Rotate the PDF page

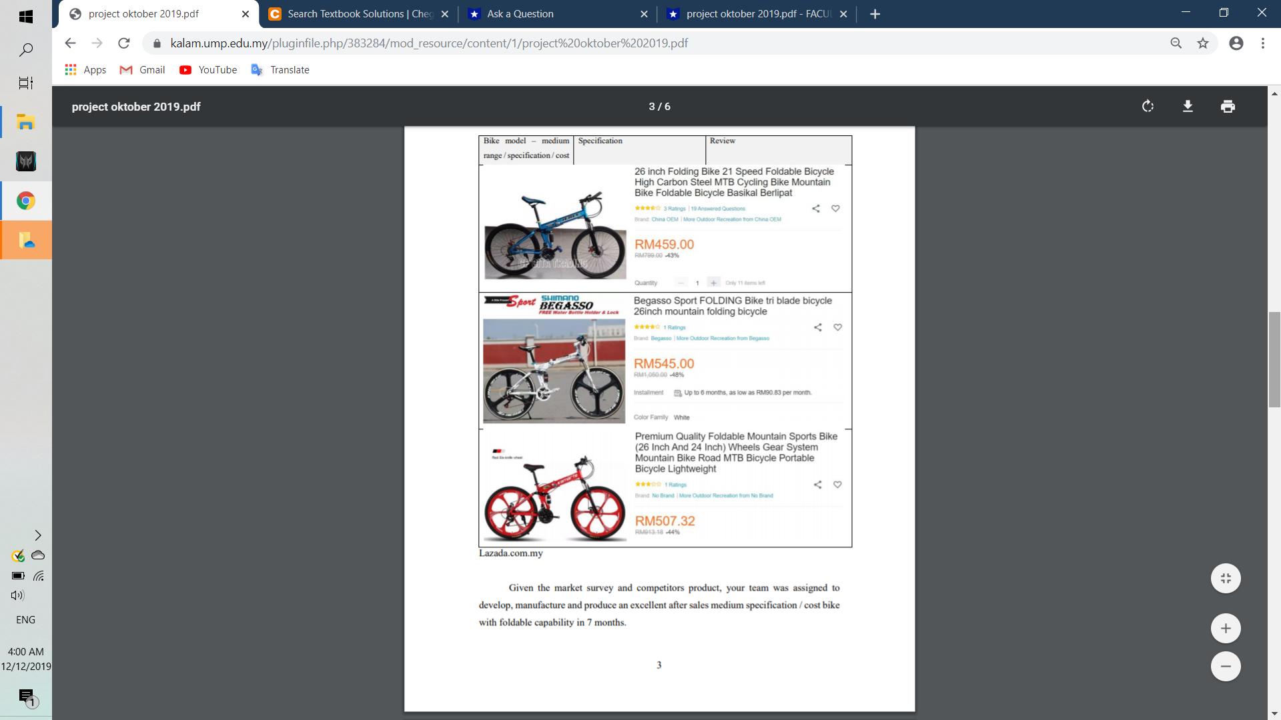[x=1148, y=106]
